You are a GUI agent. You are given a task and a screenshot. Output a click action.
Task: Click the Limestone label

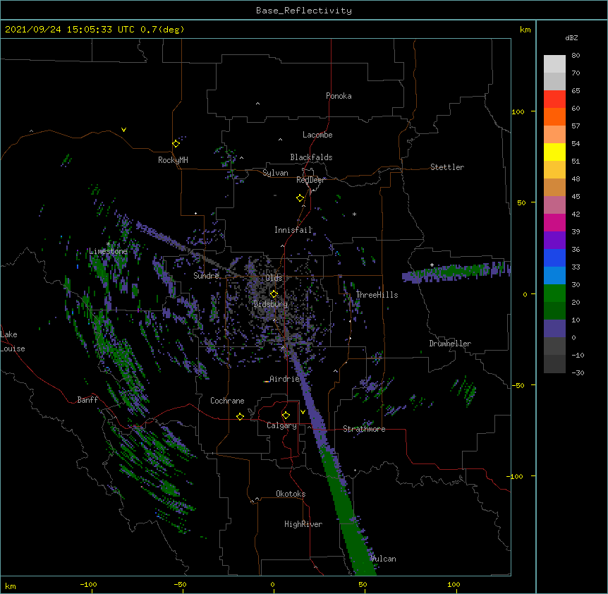[x=108, y=251]
